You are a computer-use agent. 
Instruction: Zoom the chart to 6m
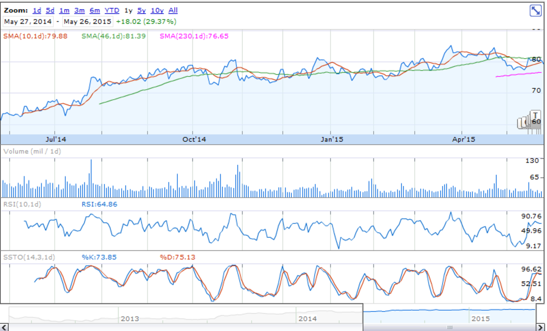(x=94, y=10)
